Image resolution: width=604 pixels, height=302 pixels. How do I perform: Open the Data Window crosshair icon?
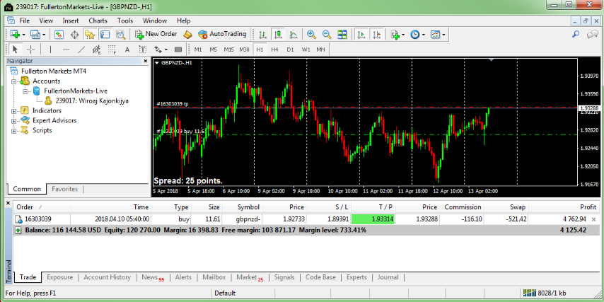74,34
